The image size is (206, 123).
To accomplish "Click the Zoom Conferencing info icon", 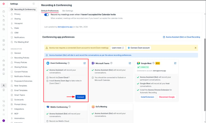I will point(69,63).
